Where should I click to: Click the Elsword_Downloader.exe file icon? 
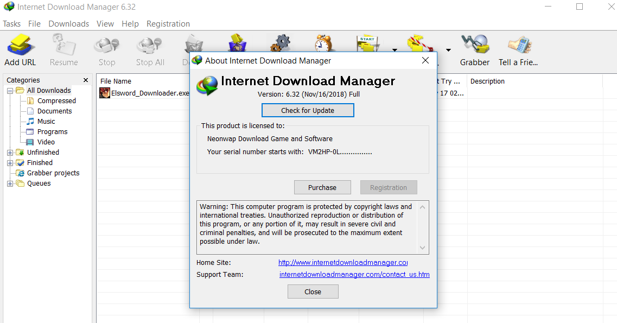tap(104, 93)
